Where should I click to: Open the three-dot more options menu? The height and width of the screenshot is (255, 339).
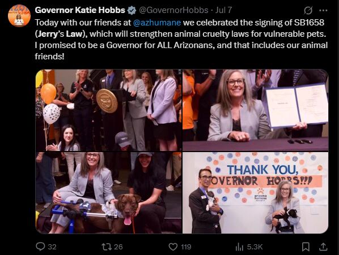(323, 10)
